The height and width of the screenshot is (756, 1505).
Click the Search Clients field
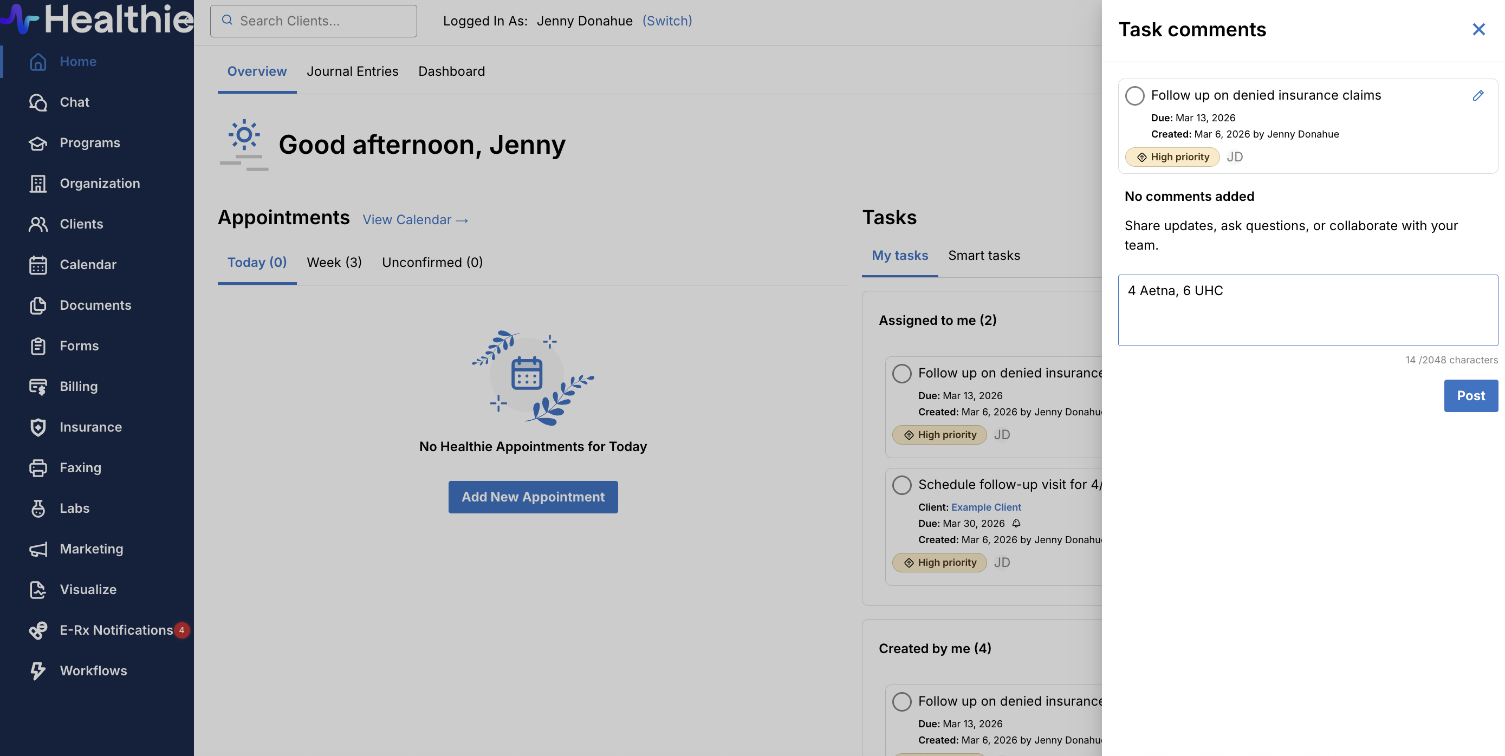[314, 21]
